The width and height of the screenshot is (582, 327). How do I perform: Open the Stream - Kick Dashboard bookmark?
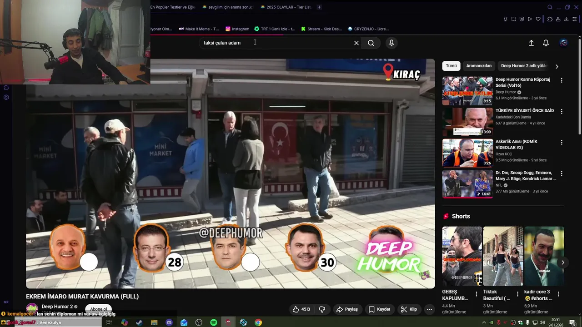pyautogui.click(x=321, y=29)
